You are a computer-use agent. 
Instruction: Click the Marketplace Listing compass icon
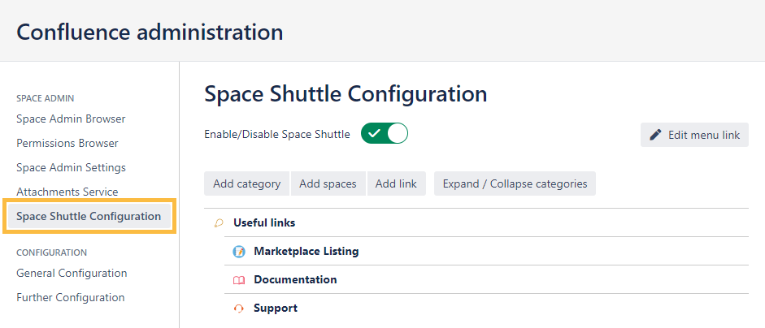(239, 252)
